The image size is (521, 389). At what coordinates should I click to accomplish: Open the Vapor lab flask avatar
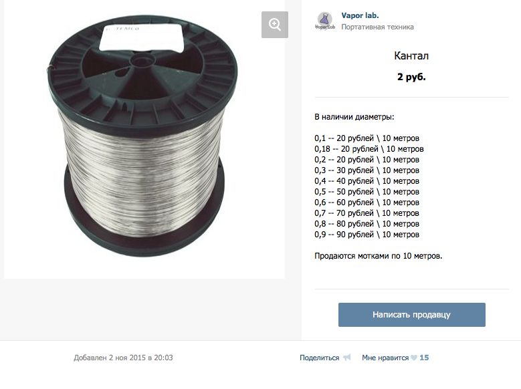[x=325, y=21]
